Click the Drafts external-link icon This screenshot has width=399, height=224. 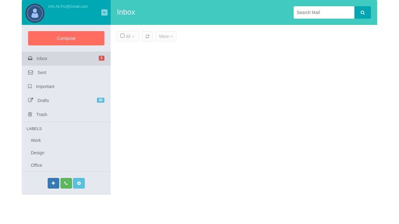click(30, 100)
